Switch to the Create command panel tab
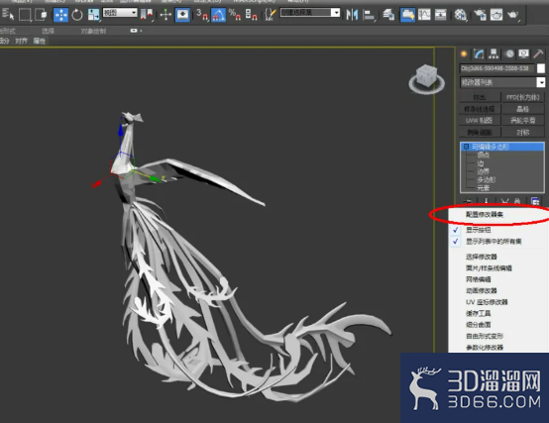 (x=464, y=53)
